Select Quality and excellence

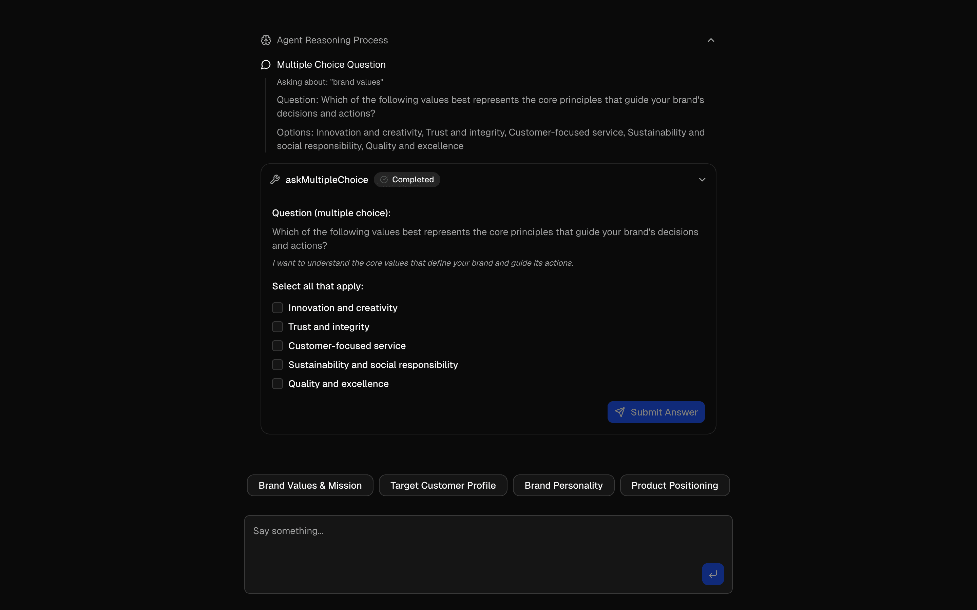point(277,384)
